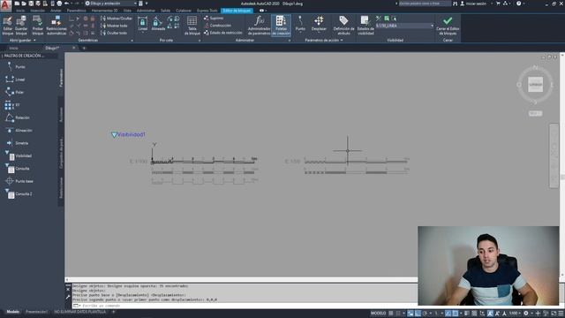Switch to the Modelo layout tab
The image size is (565, 318).
[13, 312]
